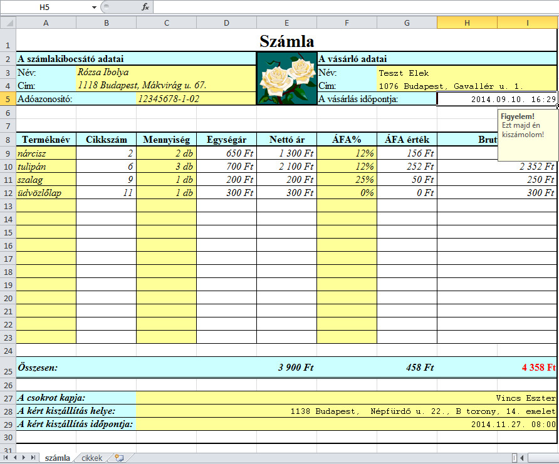The width and height of the screenshot is (559, 464).
Task: Click the Vincs Eszter recipient cell
Action: click(346, 398)
